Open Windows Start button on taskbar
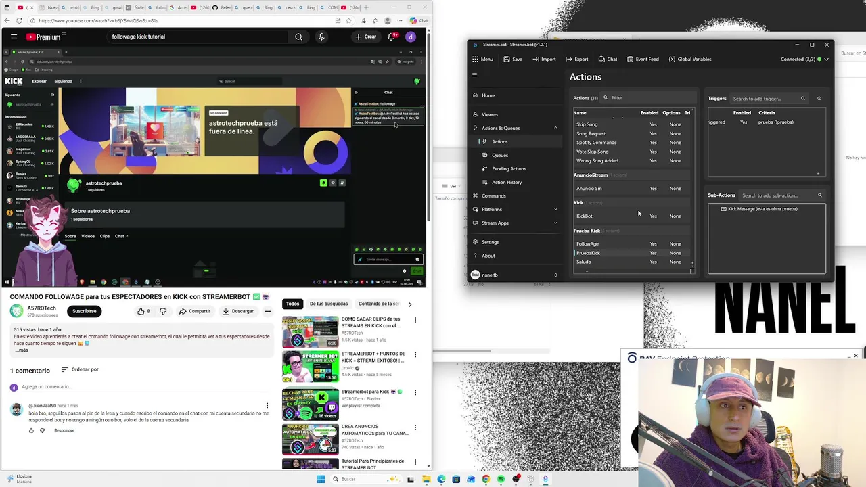The height and width of the screenshot is (487, 866). (321, 479)
